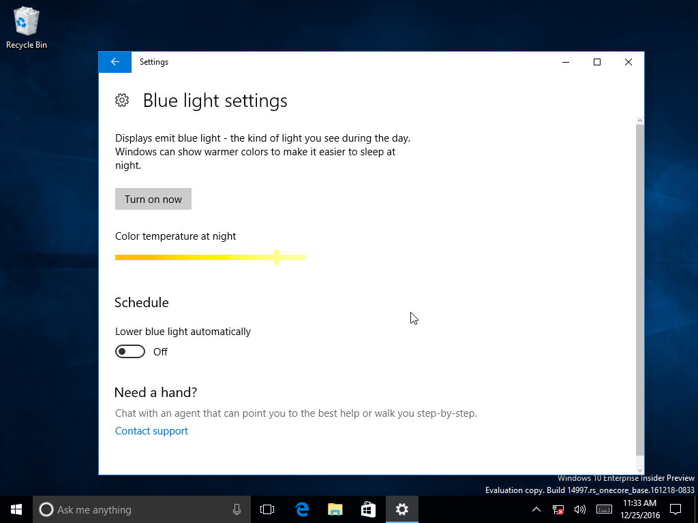Click the touch keyboard tray icon

click(604, 509)
